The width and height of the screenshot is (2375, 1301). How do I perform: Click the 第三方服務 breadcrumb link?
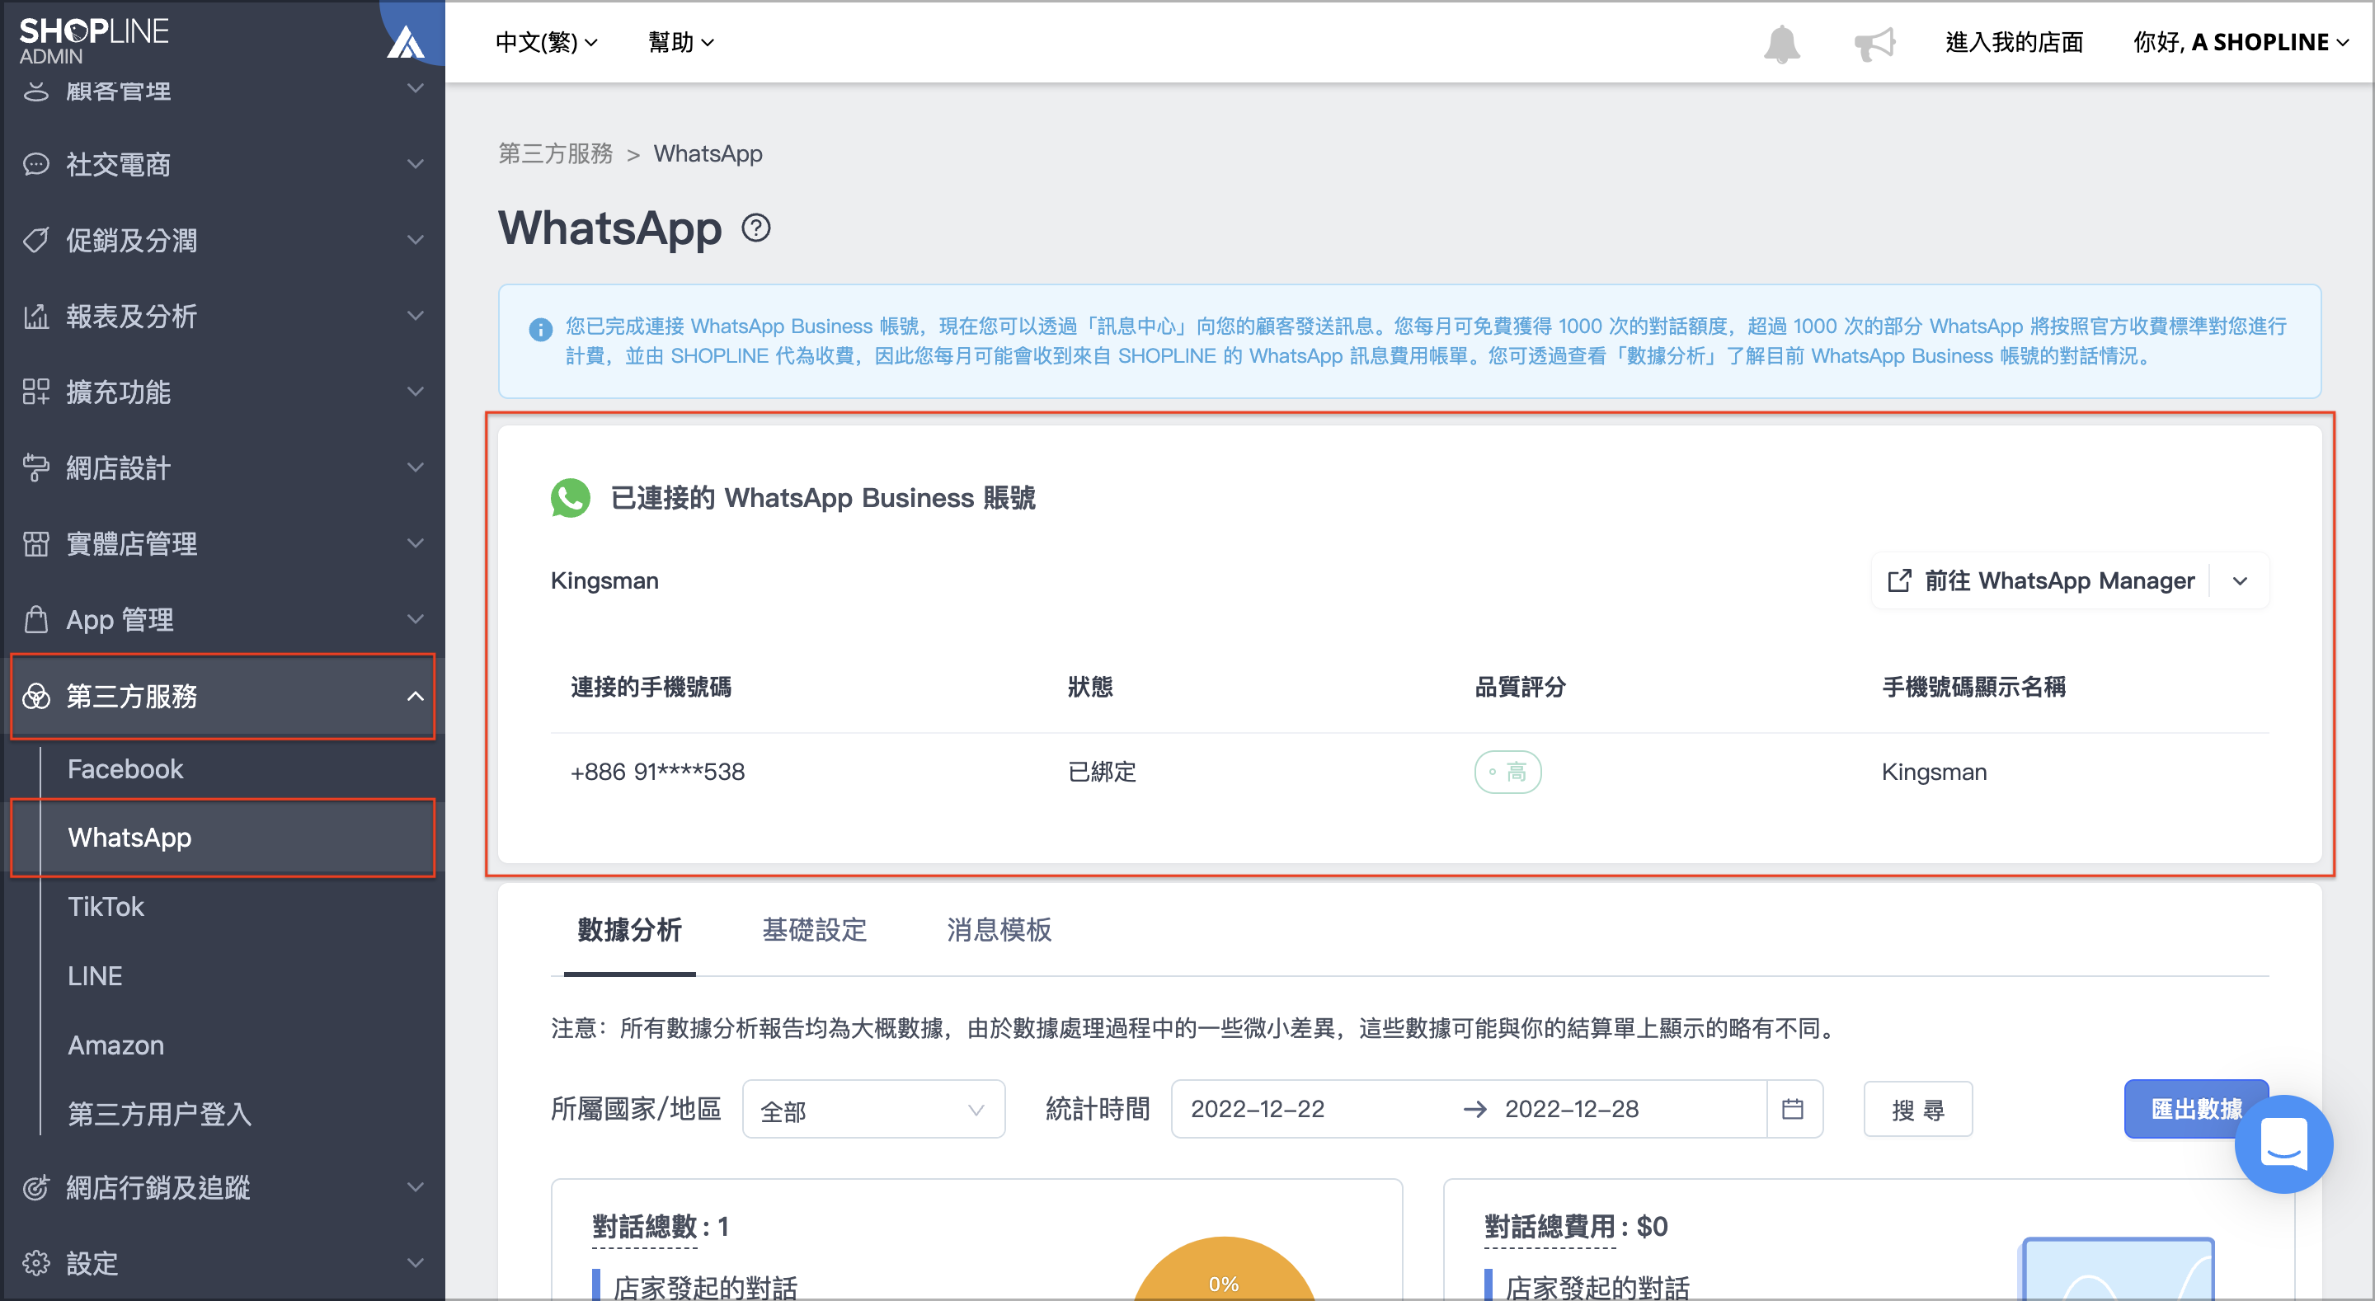pos(555,153)
